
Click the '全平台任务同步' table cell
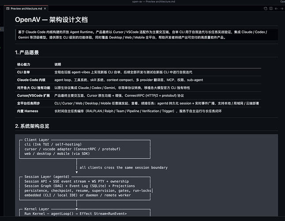(28, 103)
